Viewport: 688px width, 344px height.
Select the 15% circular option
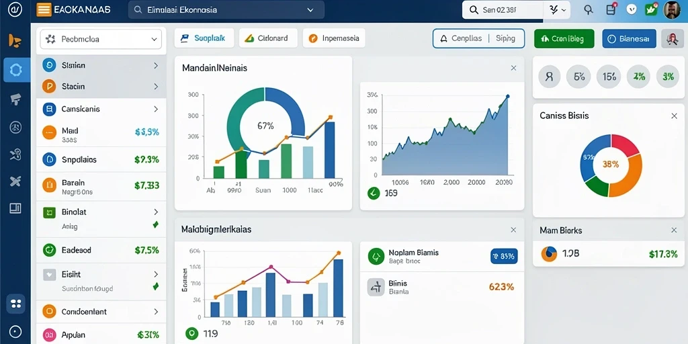point(609,77)
